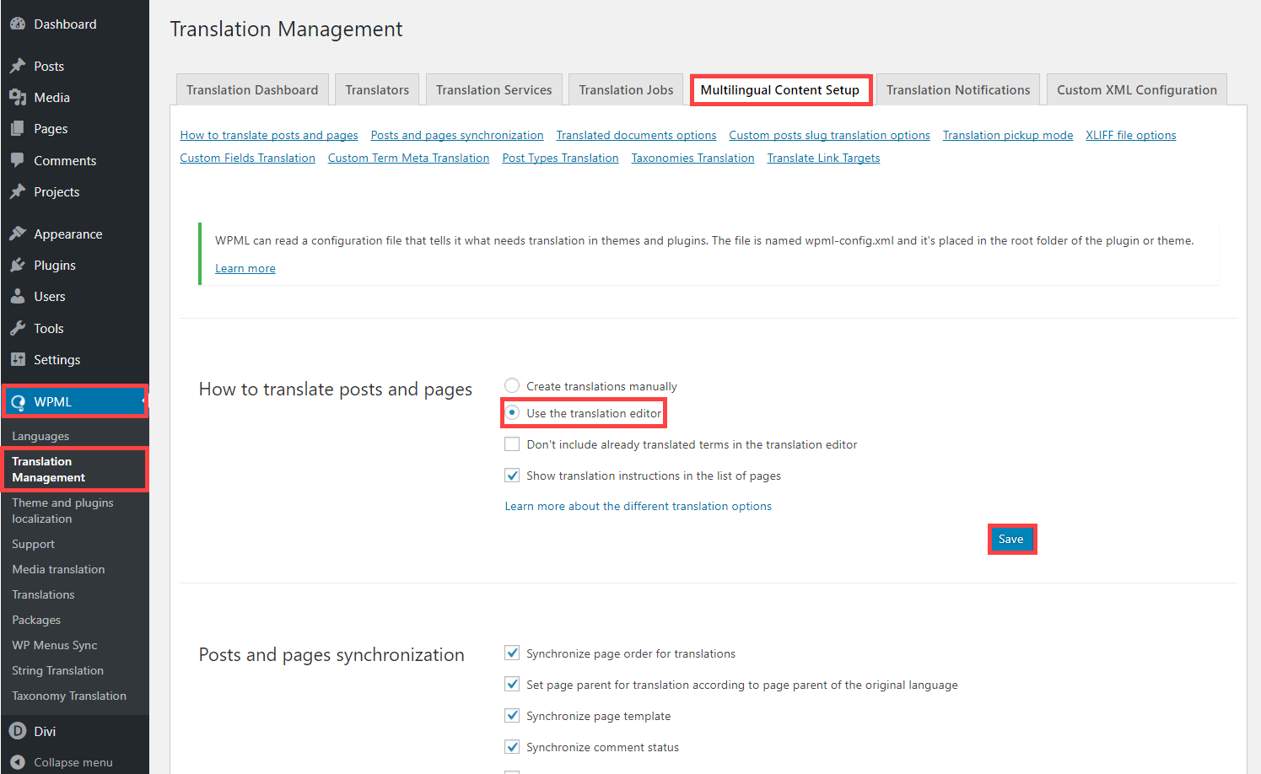Enable Don't include already translated terms
Screen dimensions: 1261x774
click(x=512, y=444)
